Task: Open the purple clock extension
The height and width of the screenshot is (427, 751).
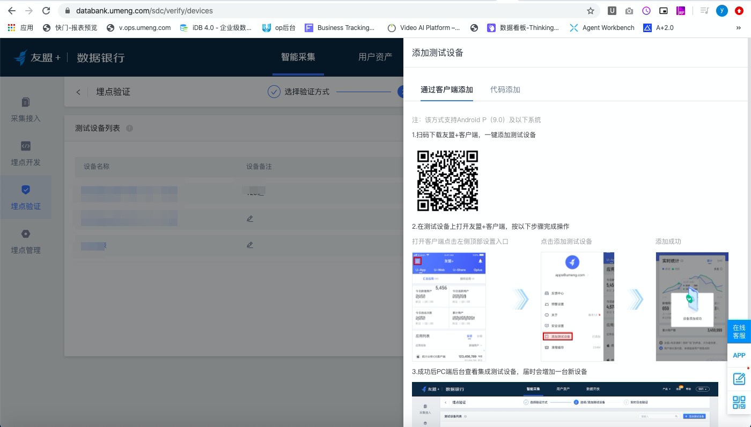Action: coord(646,11)
